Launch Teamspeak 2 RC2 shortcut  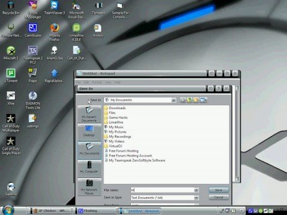point(33,55)
